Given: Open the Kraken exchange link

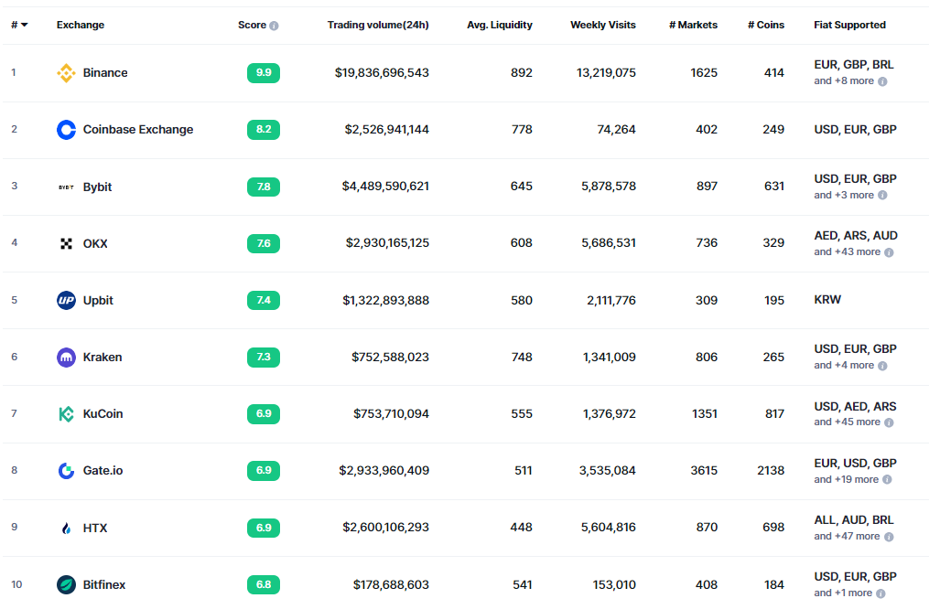Looking at the screenshot, I should (103, 358).
